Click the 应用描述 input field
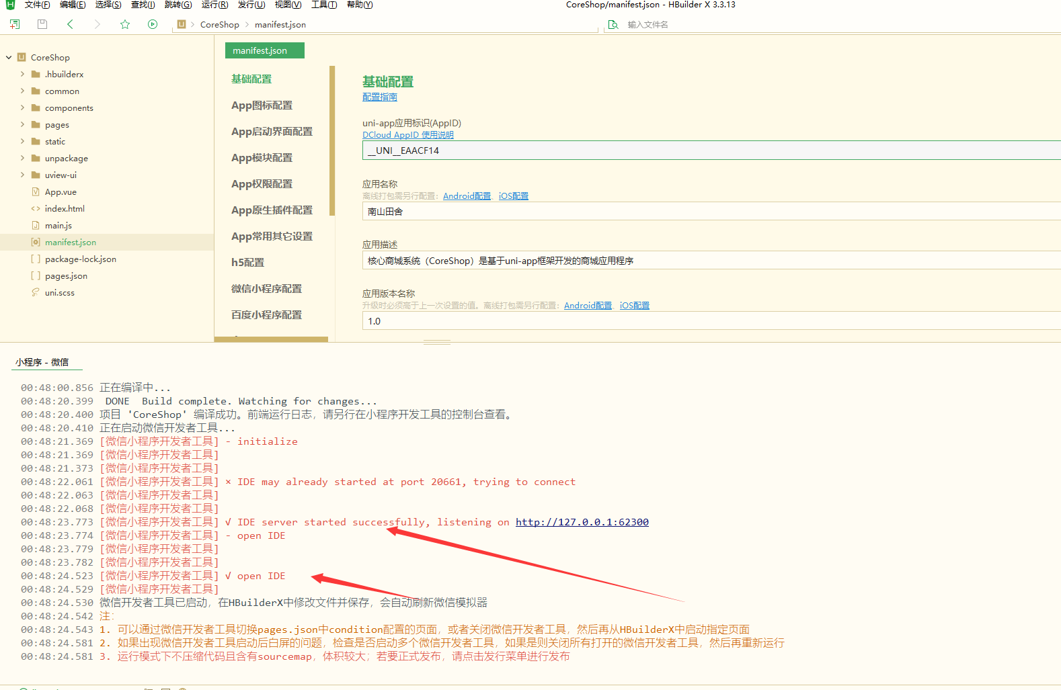 [x=711, y=261]
